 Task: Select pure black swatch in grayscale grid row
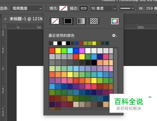[94, 63]
